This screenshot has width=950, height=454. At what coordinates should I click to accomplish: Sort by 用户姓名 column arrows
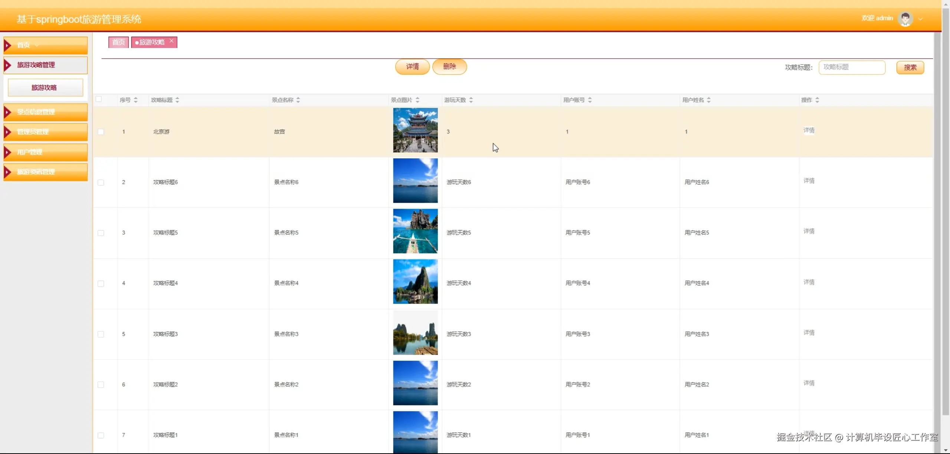(x=709, y=100)
